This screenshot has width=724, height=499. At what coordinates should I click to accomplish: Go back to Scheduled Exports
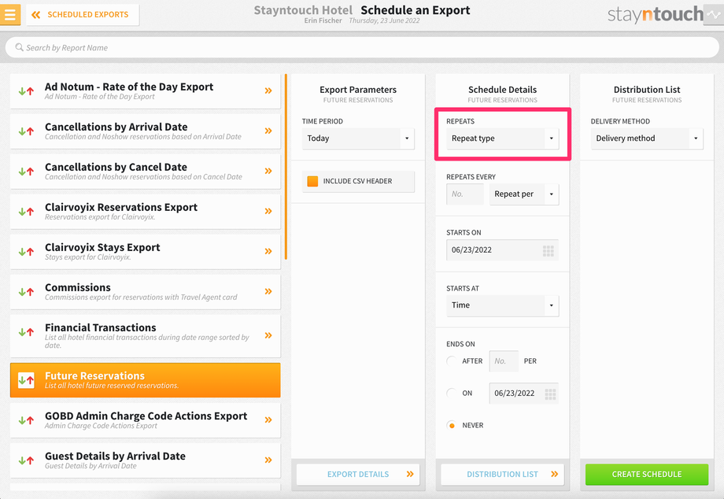click(x=83, y=15)
